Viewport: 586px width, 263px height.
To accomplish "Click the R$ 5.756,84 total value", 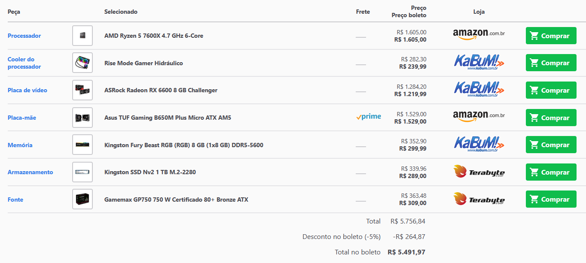I will pos(408,221).
